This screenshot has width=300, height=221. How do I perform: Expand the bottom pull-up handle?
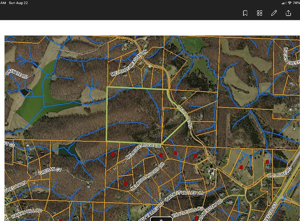(161, 219)
